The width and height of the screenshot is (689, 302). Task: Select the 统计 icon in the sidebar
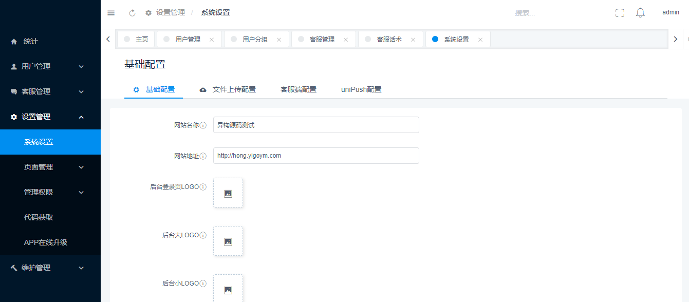tap(12, 41)
